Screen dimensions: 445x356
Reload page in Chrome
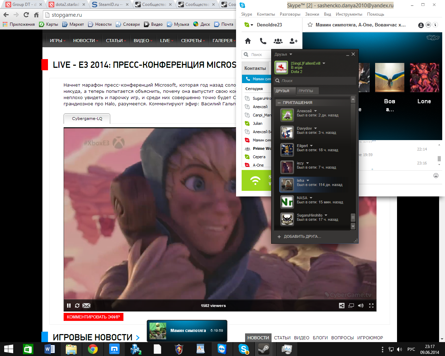click(26, 15)
